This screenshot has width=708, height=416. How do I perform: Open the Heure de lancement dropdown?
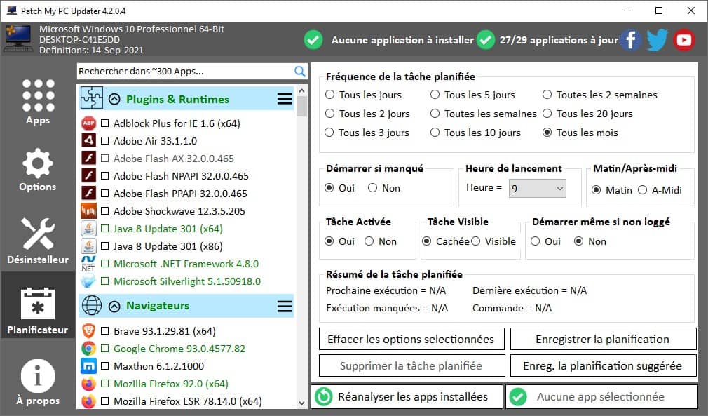(538, 188)
